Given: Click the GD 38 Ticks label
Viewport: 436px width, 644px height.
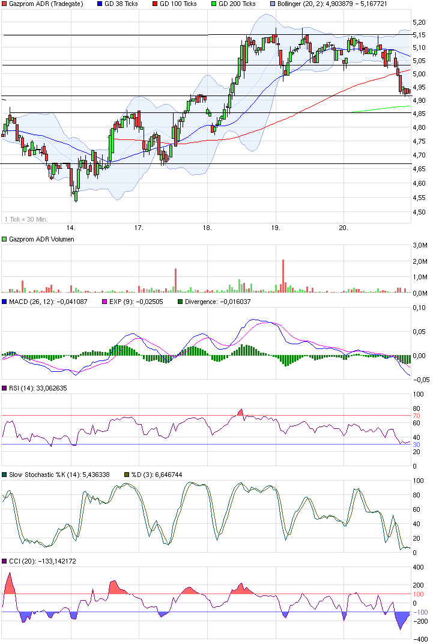Looking at the screenshot, I should (x=121, y=4).
